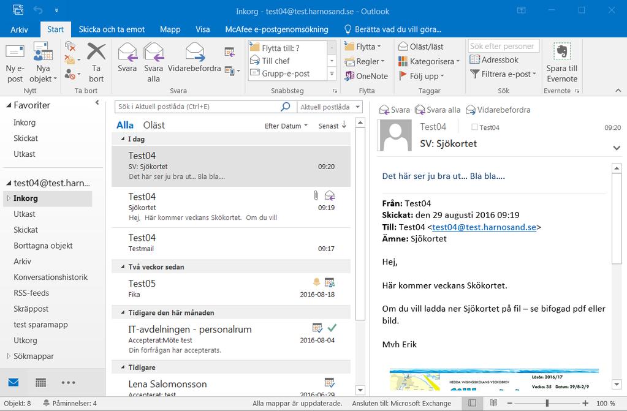The width and height of the screenshot is (627, 411).
Task: Expand the Sökmappar folder
Action: coord(9,356)
